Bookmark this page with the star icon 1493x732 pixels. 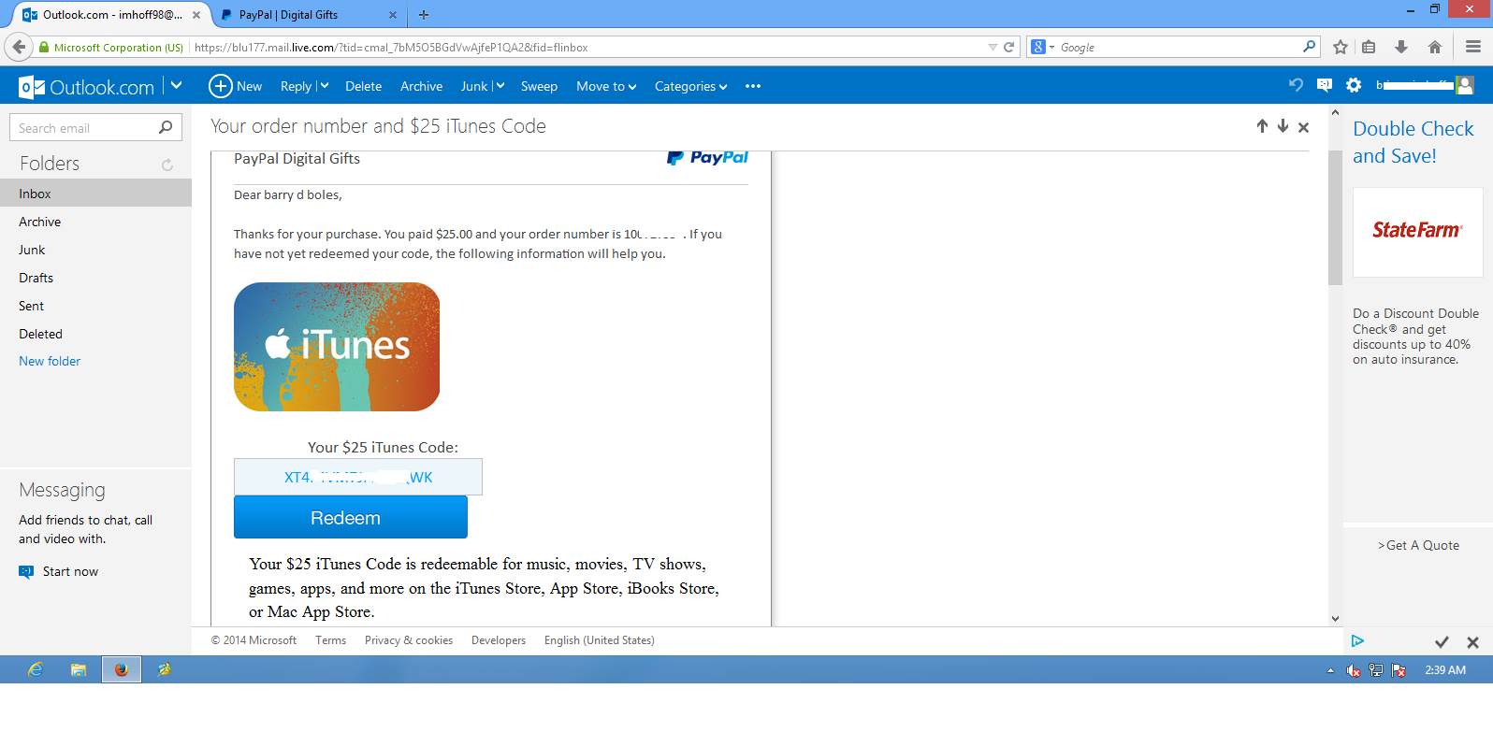pos(1340,47)
